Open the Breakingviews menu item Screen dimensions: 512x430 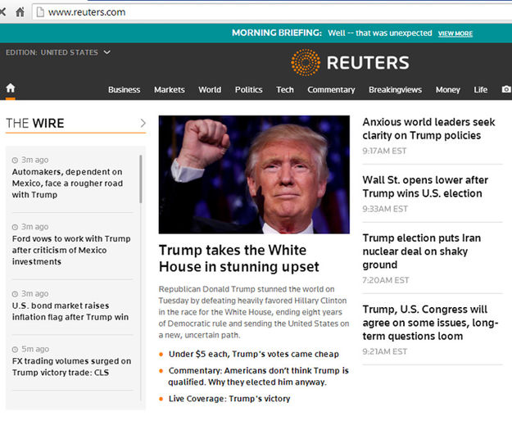[x=395, y=89]
